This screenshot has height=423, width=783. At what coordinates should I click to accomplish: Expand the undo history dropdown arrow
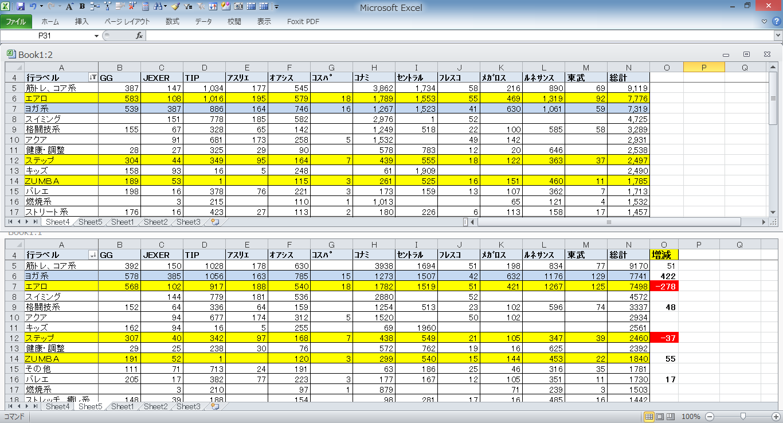tap(41, 7)
